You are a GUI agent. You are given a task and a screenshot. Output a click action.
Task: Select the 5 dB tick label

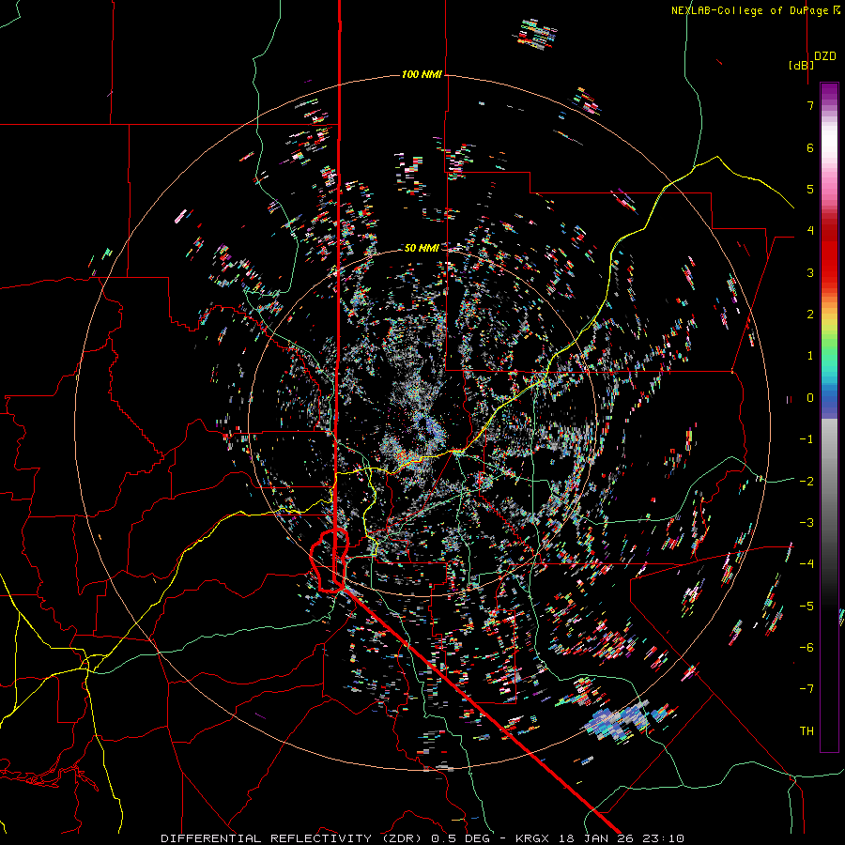810,189
